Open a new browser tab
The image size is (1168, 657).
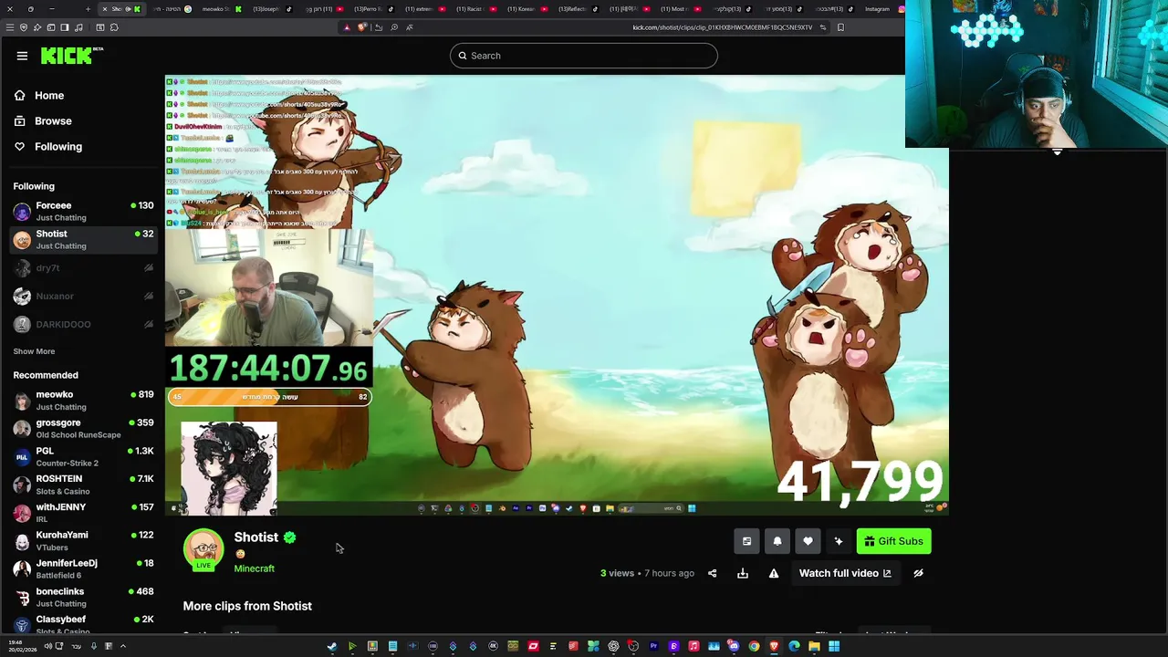click(88, 9)
